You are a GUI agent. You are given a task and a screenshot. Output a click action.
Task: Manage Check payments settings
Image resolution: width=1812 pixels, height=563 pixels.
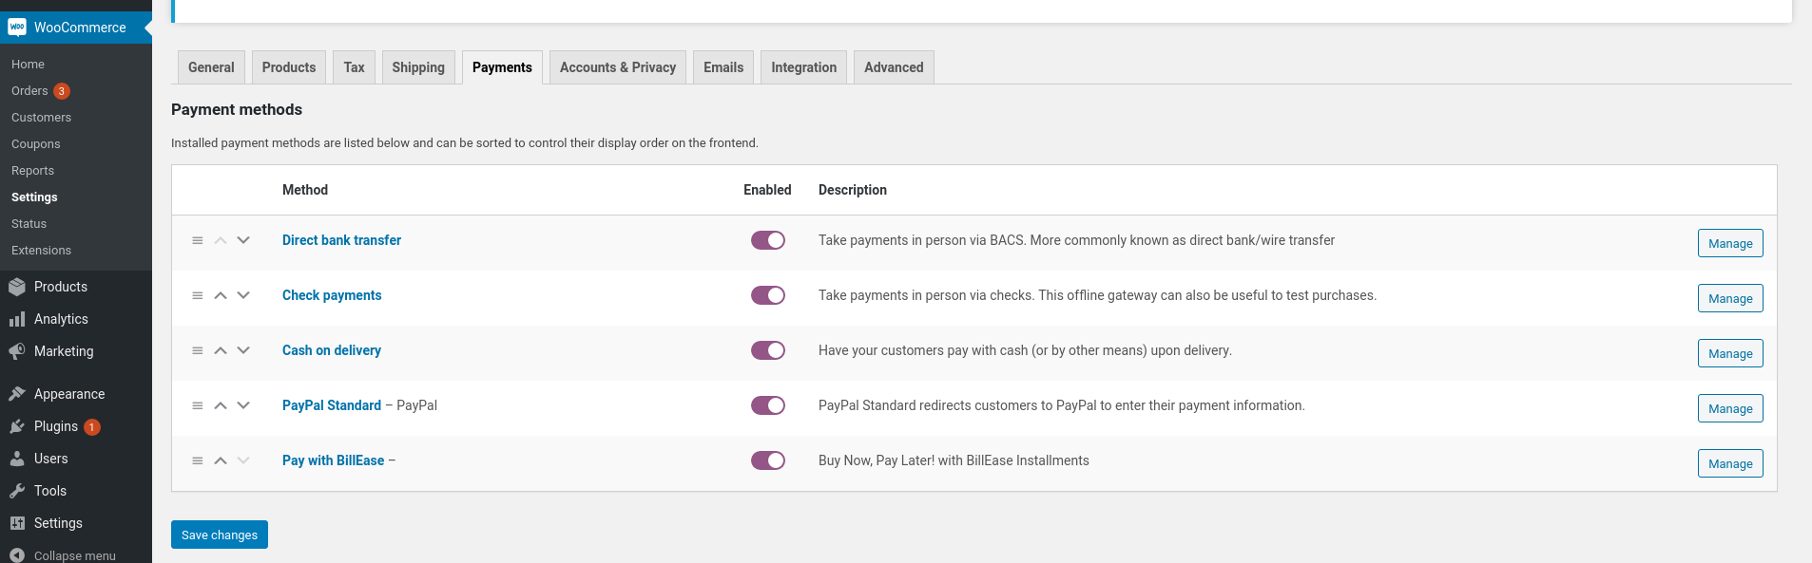(x=1730, y=298)
